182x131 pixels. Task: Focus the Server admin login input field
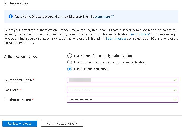pos(123,80)
